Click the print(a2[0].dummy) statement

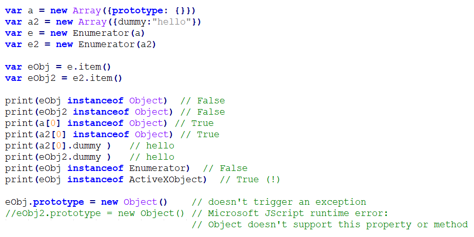pyautogui.click(x=58, y=146)
